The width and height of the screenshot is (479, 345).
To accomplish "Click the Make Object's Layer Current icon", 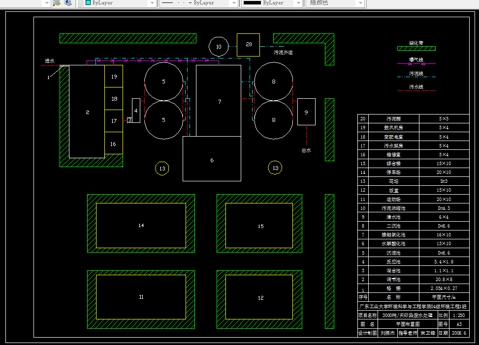I will click(57, 3).
